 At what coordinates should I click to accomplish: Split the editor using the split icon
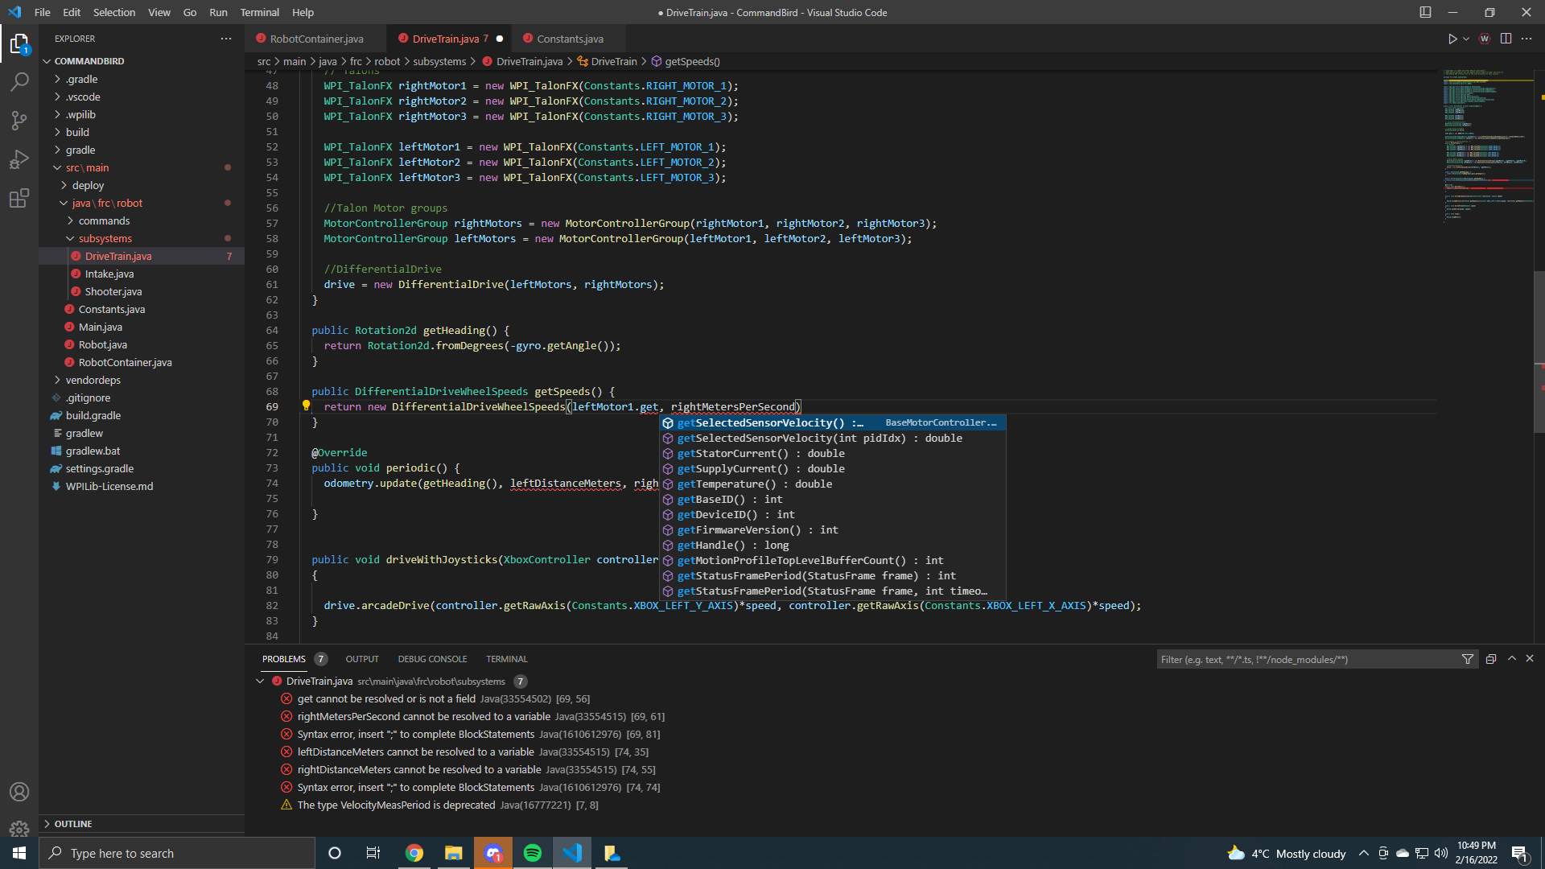click(x=1506, y=38)
